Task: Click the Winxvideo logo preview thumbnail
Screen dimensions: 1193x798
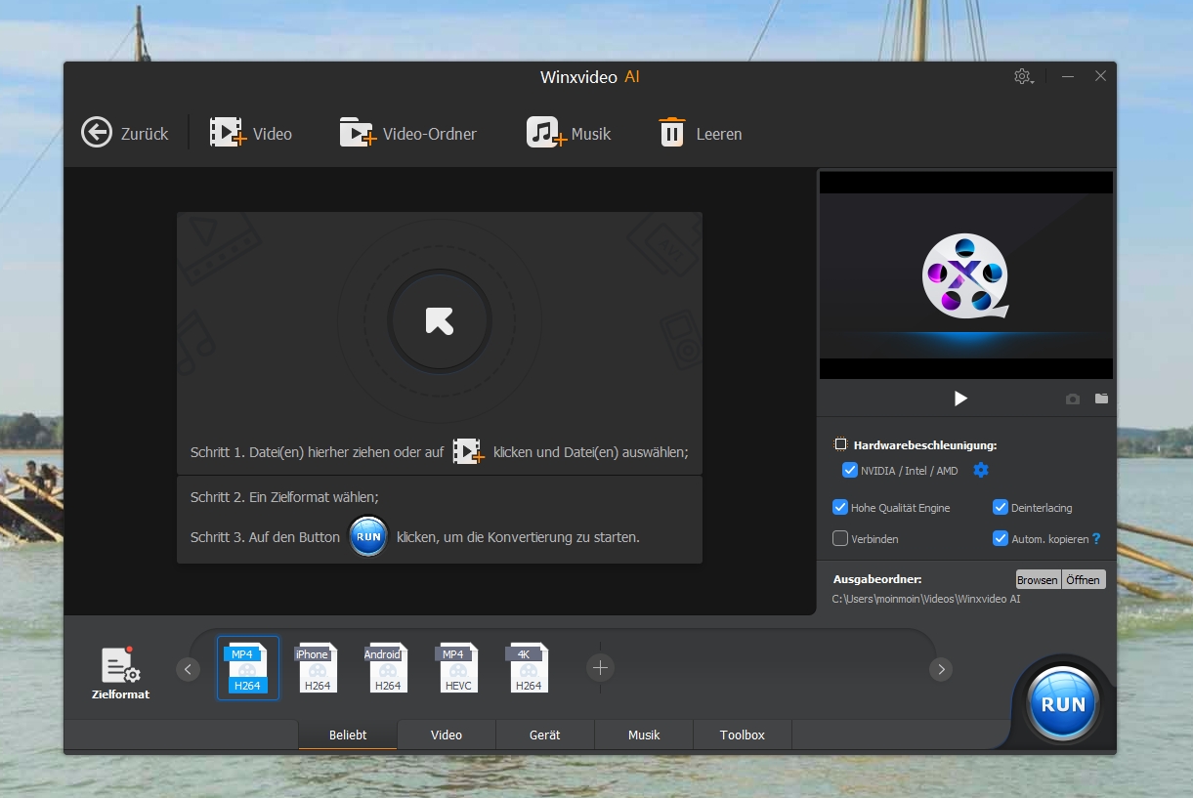Action: click(x=966, y=275)
